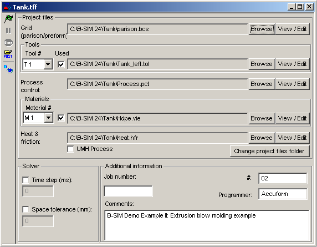
Task: Browse for the heat.hfr file
Action: tap(262, 138)
